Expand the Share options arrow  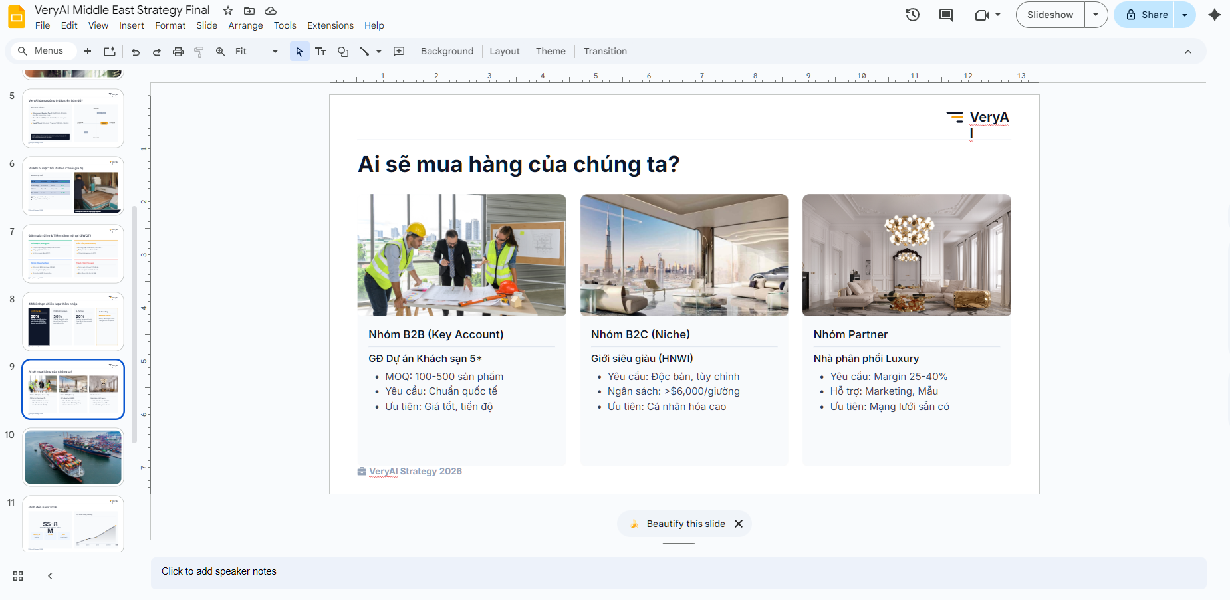point(1185,15)
